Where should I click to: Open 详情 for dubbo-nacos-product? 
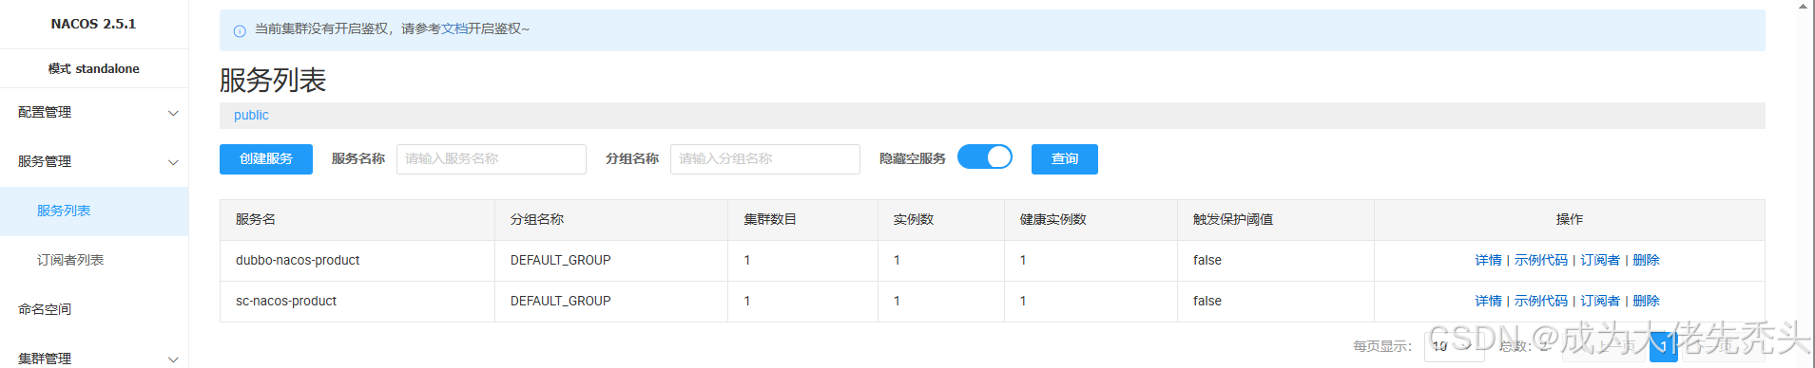point(1488,260)
